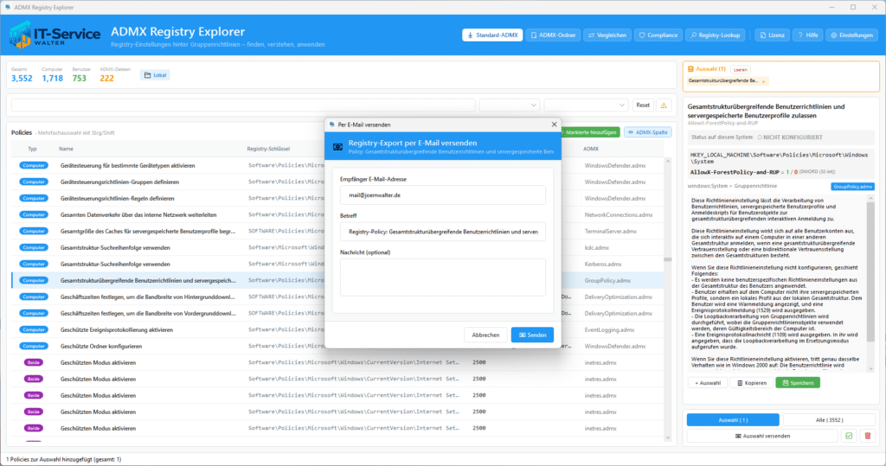Click the Betreff subject field
Viewport: 886px width, 466px height.
442,232
